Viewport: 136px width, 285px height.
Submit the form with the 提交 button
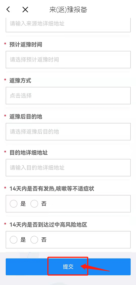click(68, 267)
